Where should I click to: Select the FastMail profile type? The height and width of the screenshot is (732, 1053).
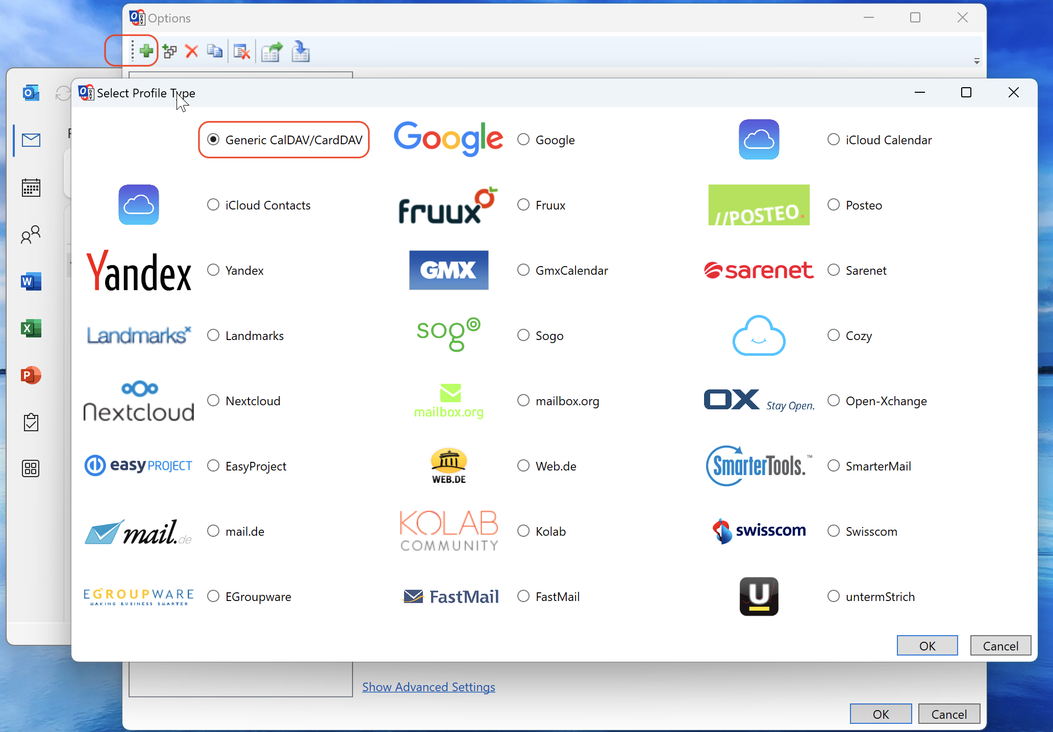pyautogui.click(x=523, y=596)
